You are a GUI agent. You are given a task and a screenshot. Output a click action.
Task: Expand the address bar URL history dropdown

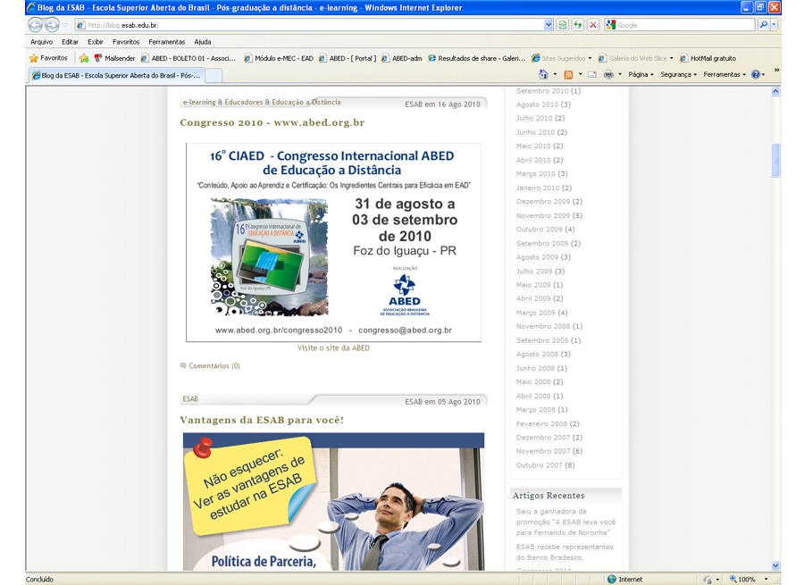(549, 25)
